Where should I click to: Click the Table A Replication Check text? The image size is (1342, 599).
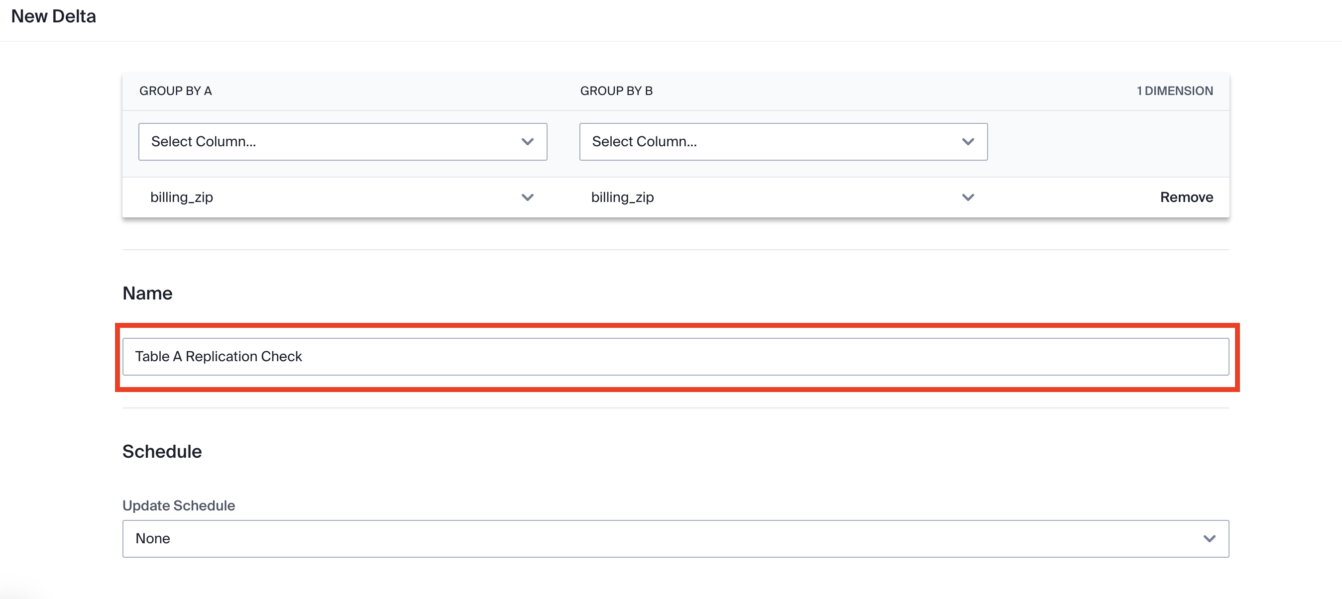point(219,357)
